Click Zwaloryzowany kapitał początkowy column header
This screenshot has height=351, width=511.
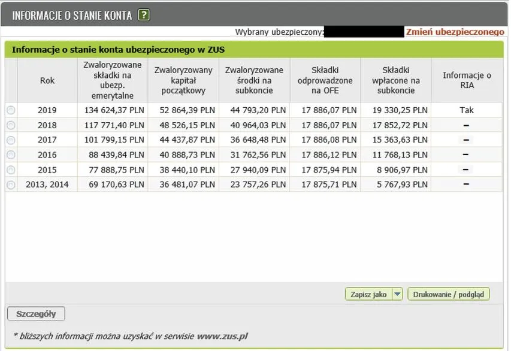coord(183,80)
